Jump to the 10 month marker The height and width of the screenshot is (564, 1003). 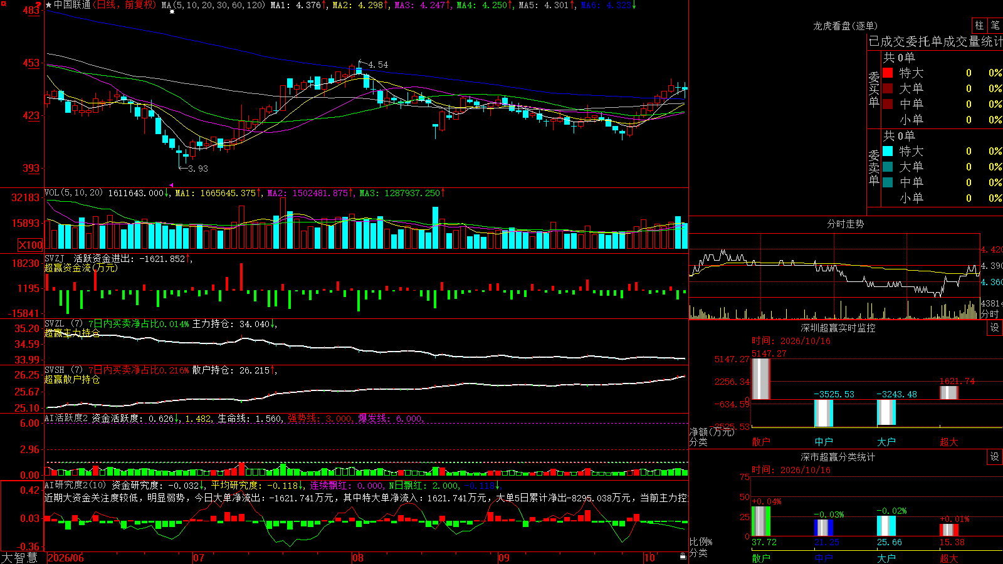(649, 558)
